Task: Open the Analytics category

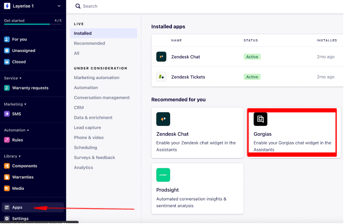Action: tap(83, 167)
